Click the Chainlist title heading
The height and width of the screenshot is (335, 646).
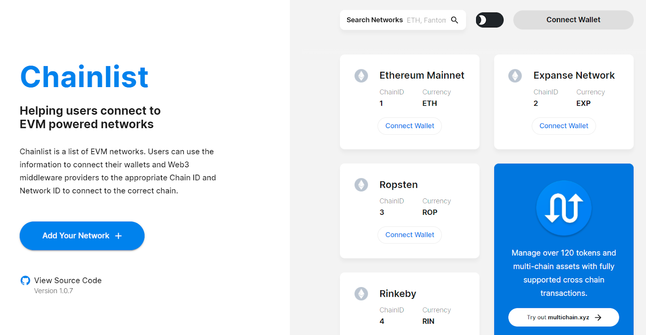click(84, 77)
